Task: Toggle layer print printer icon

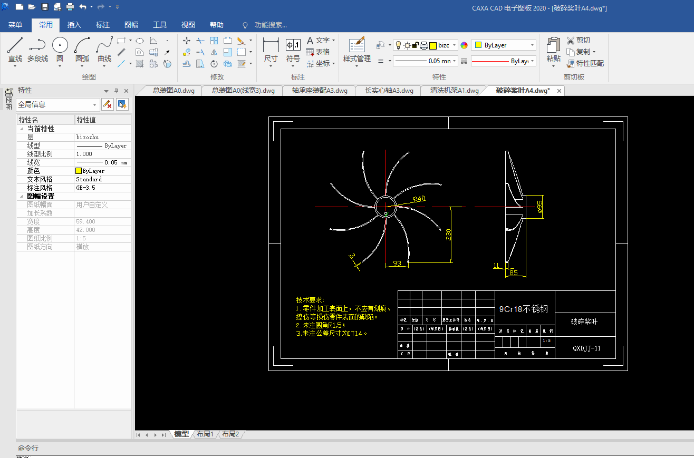Action: tap(423, 45)
